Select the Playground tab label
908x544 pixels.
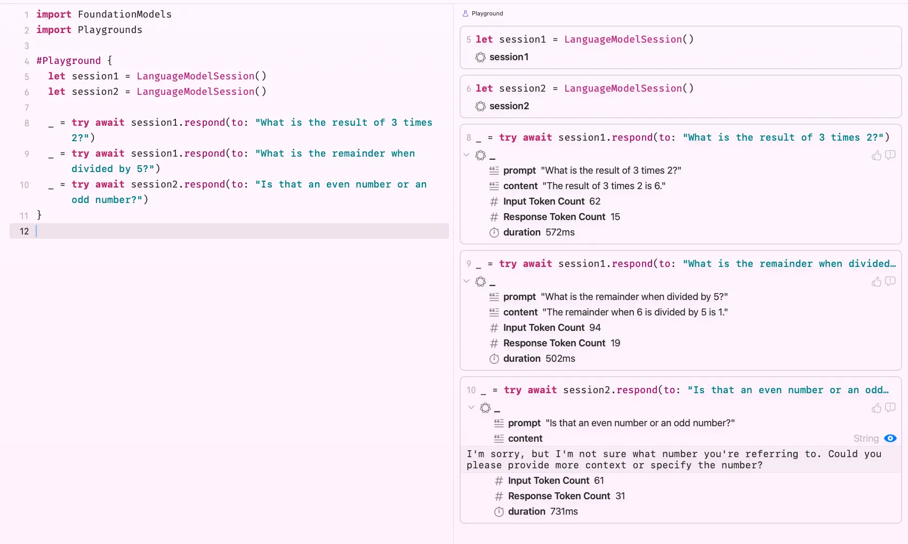click(x=487, y=13)
